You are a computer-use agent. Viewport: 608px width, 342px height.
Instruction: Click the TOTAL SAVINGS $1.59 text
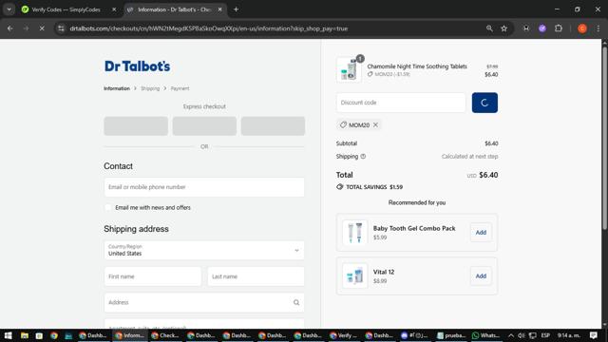(x=374, y=187)
